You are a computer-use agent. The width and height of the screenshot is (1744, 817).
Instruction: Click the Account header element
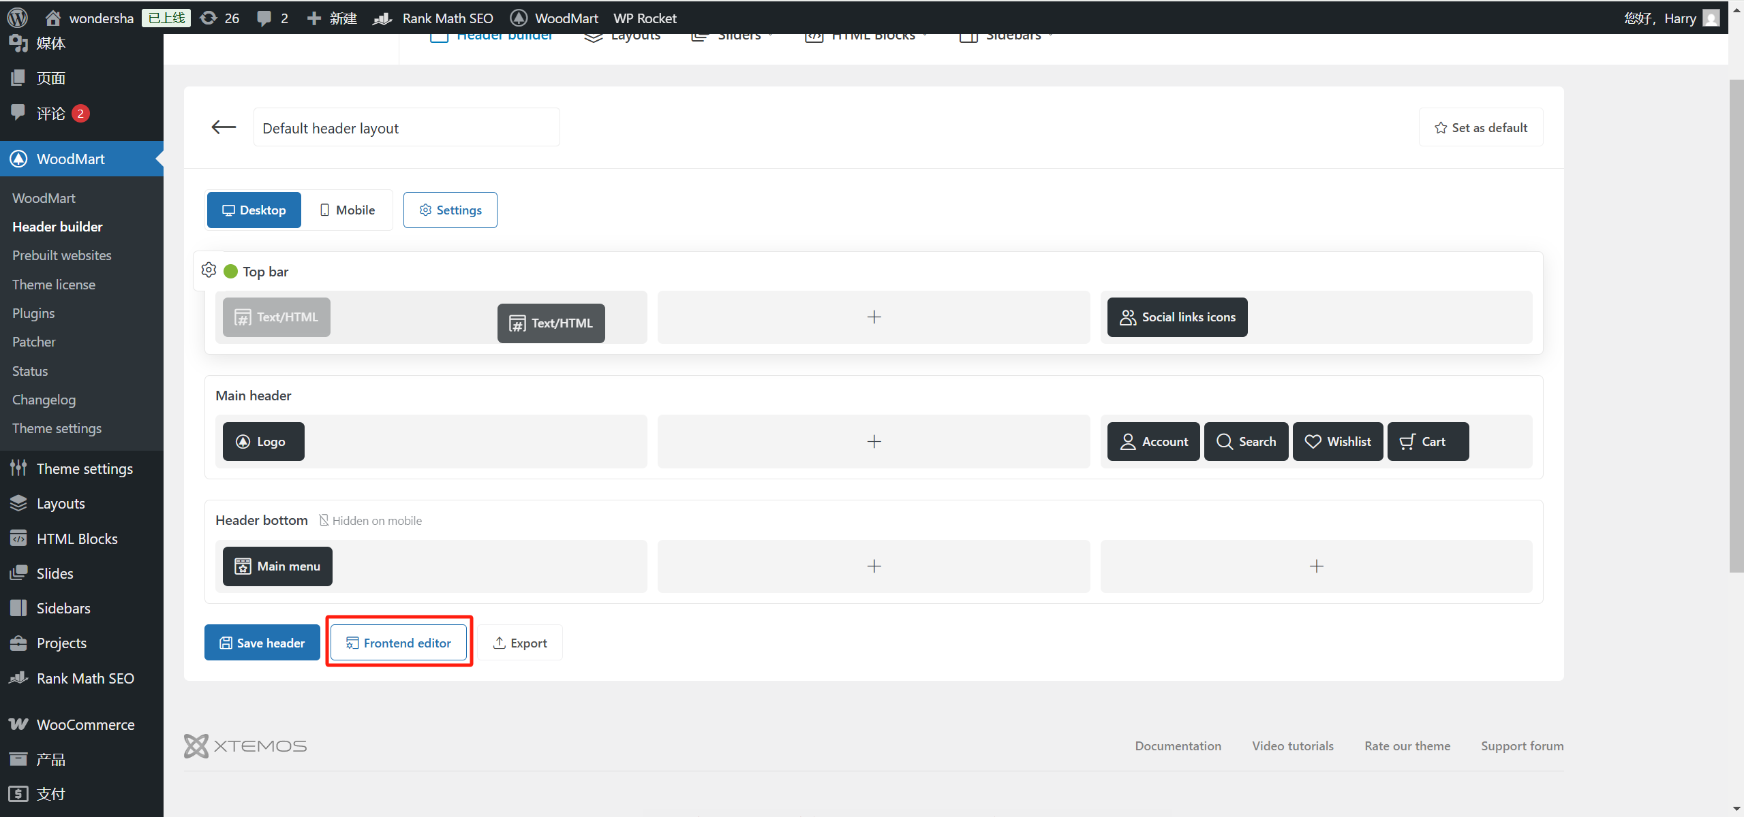point(1153,442)
